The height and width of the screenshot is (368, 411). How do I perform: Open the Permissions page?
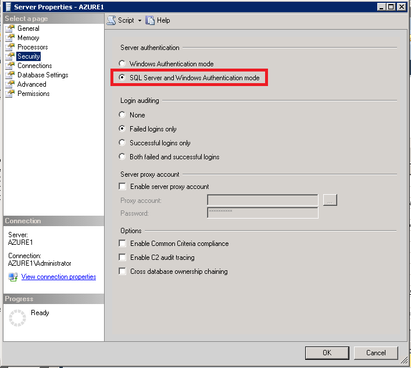pyautogui.click(x=34, y=94)
